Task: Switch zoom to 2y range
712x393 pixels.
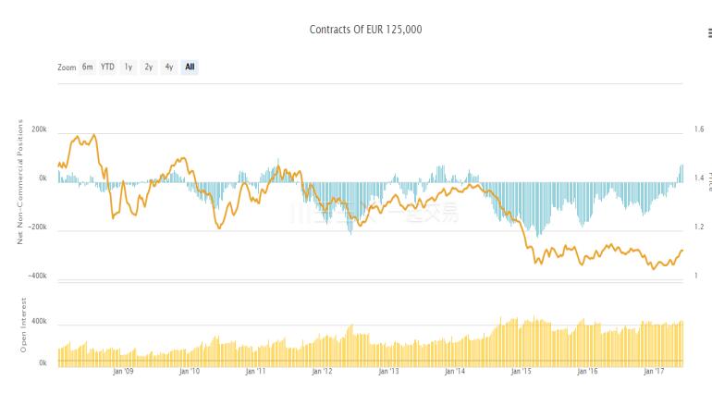Action: pos(148,67)
